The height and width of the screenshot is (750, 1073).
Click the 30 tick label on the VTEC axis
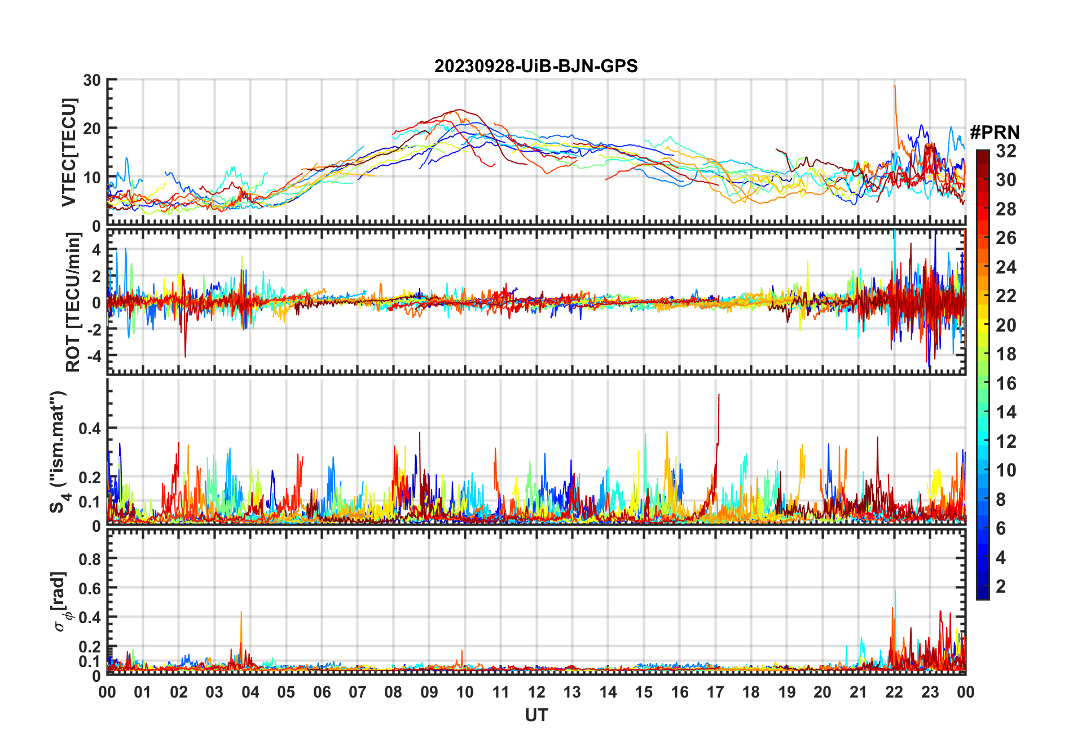coord(92,80)
